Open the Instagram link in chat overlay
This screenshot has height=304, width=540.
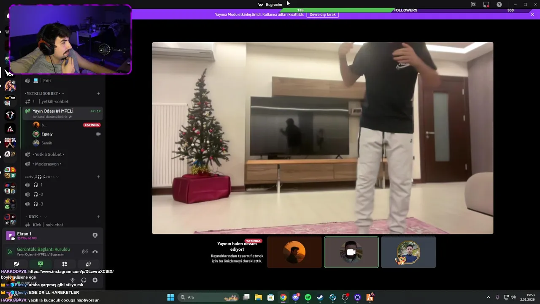(x=71, y=271)
